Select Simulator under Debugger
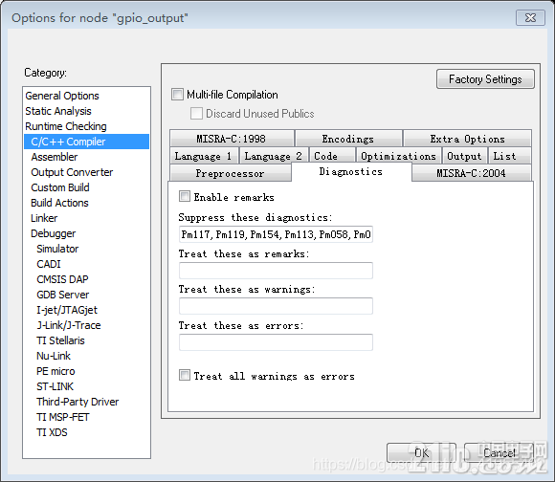 tap(57, 249)
